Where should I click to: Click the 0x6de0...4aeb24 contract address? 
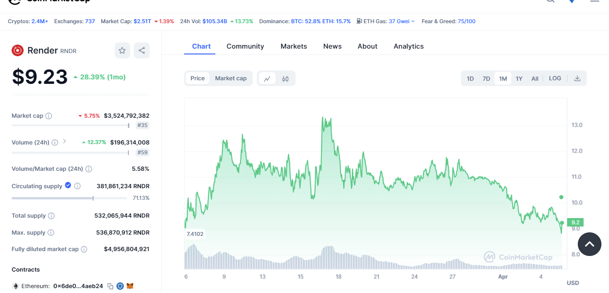pyautogui.click(x=78, y=286)
